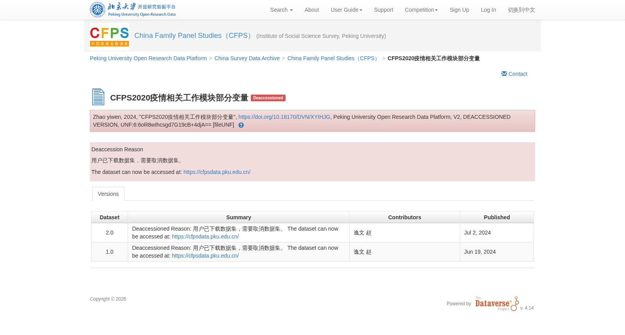The height and width of the screenshot is (335, 625).
Task: Click the Deaccession Reason heading
Action: click(x=117, y=149)
